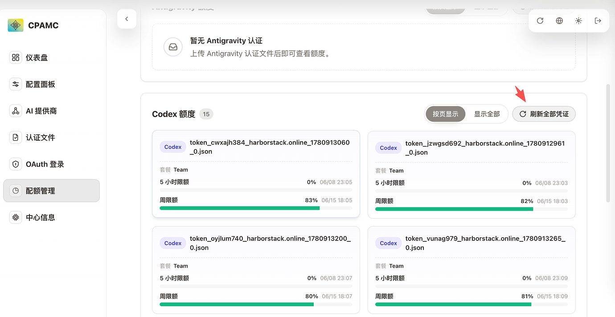The width and height of the screenshot is (615, 317).
Task: Click weekly limit bar at 81%
Action: tap(471, 304)
